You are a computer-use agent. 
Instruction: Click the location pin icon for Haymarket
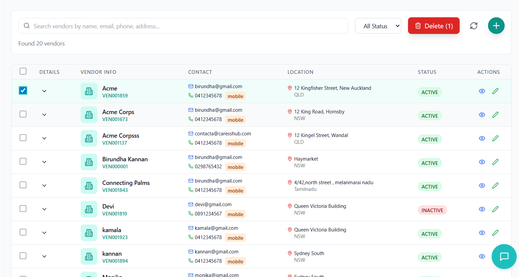290,159
